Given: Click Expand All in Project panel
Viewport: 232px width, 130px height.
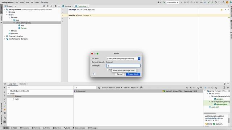Looking at the screenshot, I should click(x=47, y=6).
